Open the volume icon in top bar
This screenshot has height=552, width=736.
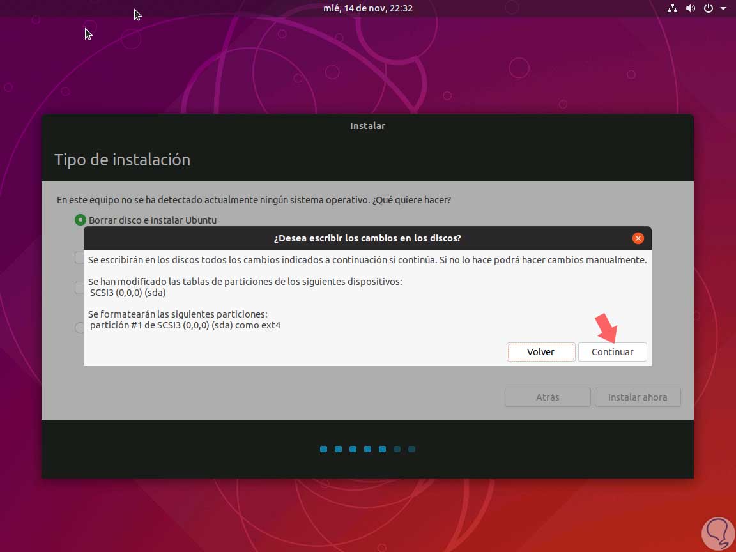[x=691, y=8]
